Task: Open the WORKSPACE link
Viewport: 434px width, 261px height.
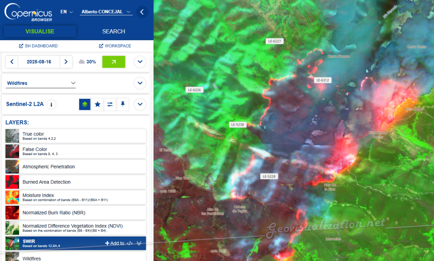Action: click(115, 46)
